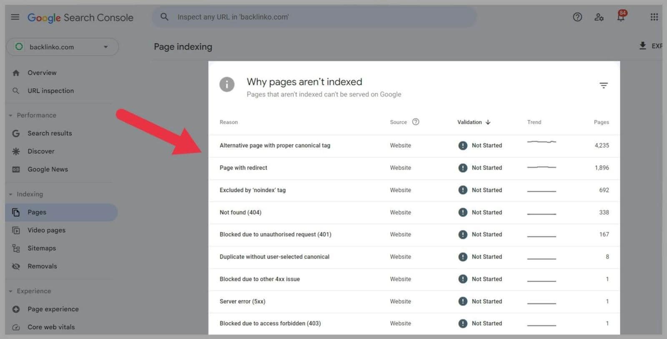
Task: Click the manage users settings icon
Action: (599, 17)
